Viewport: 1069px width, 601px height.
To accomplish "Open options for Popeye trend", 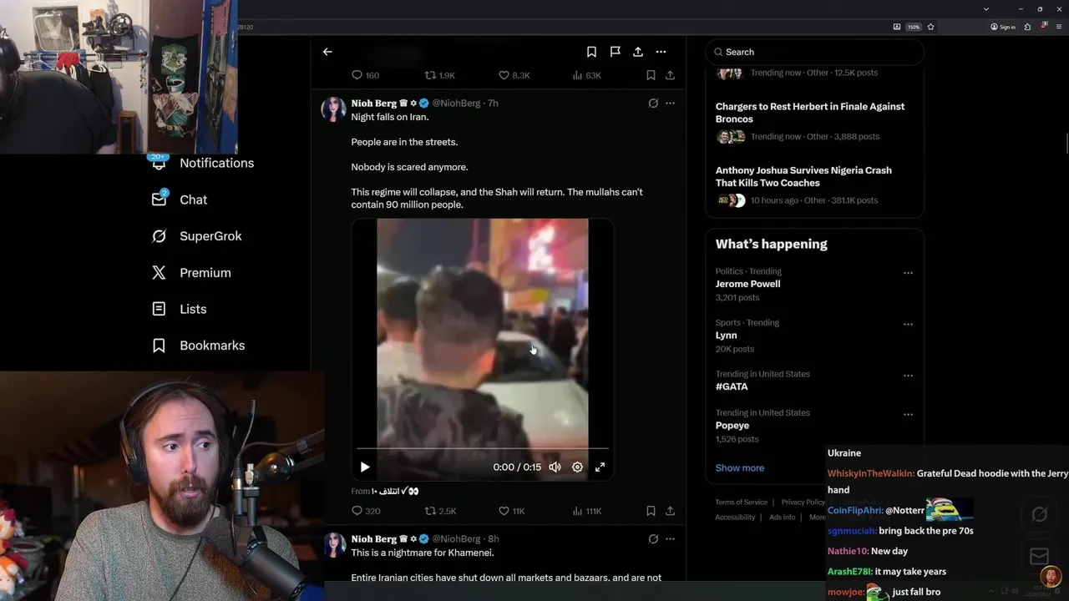I will 908,415.
